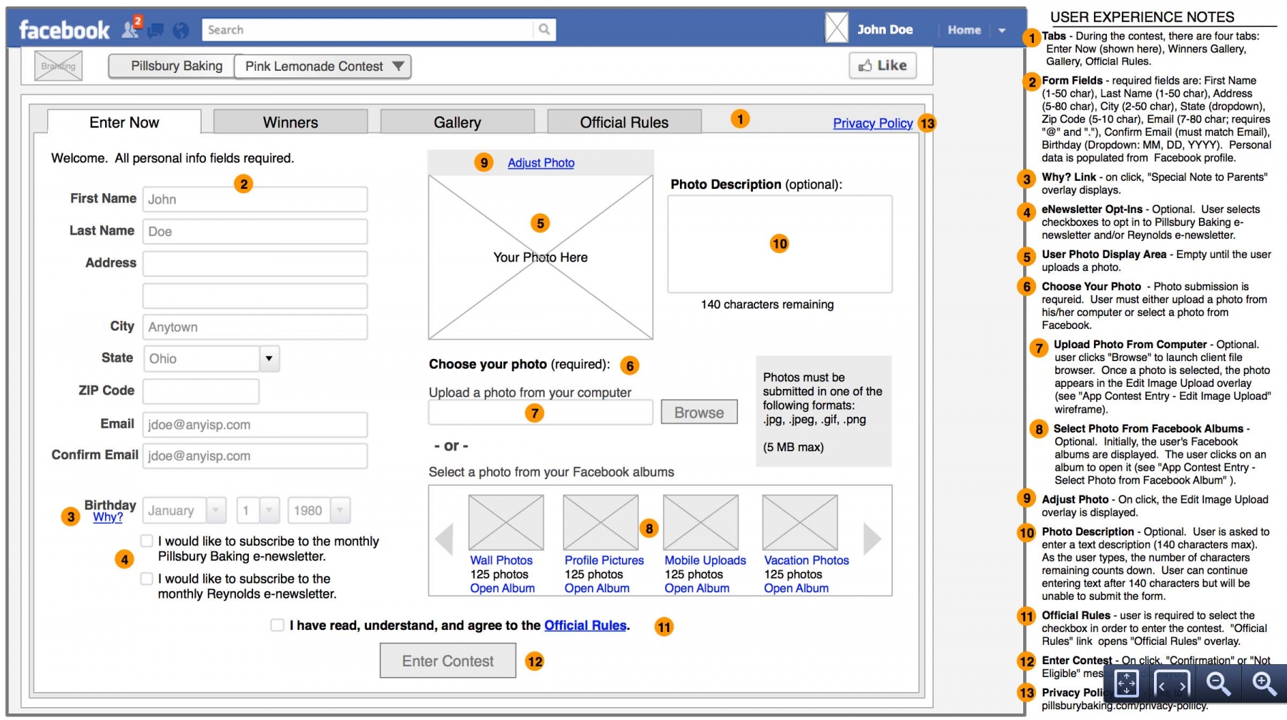Select the Mobile Uploads album thumbnail
Image resolution: width=1287 pixels, height=720 pixels.
pos(701,523)
